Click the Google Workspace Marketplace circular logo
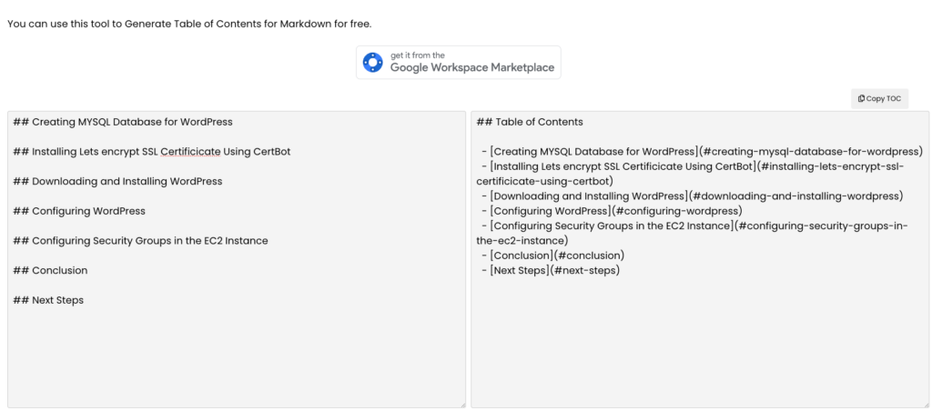This screenshot has height=411, width=932. 373,63
